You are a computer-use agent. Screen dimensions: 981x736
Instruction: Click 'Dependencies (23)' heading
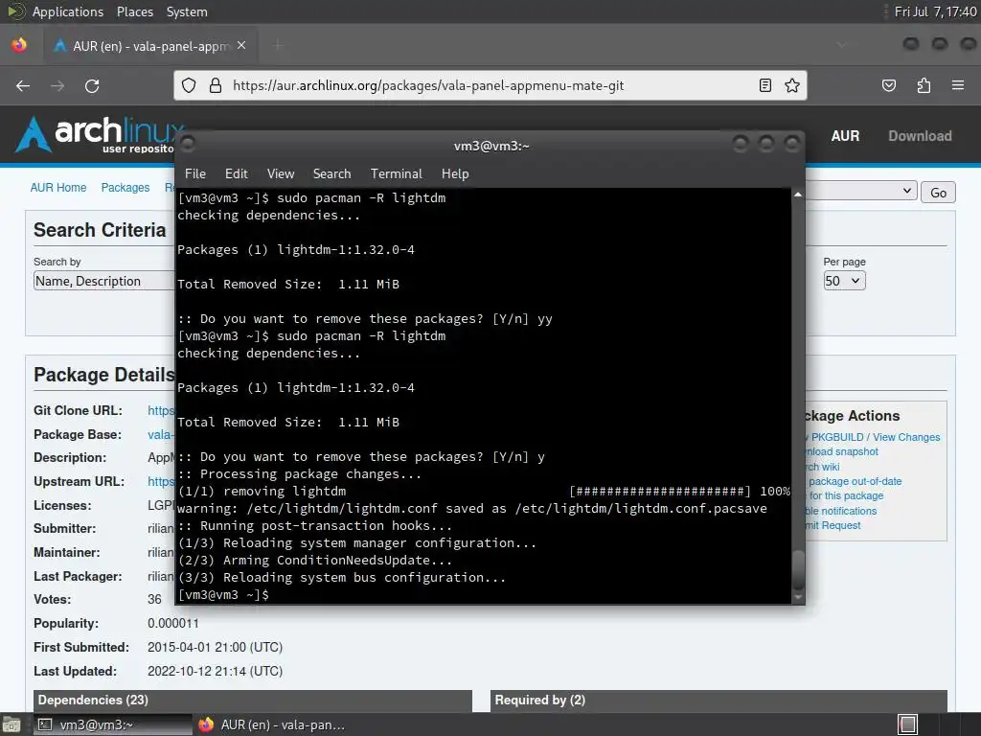93,701
